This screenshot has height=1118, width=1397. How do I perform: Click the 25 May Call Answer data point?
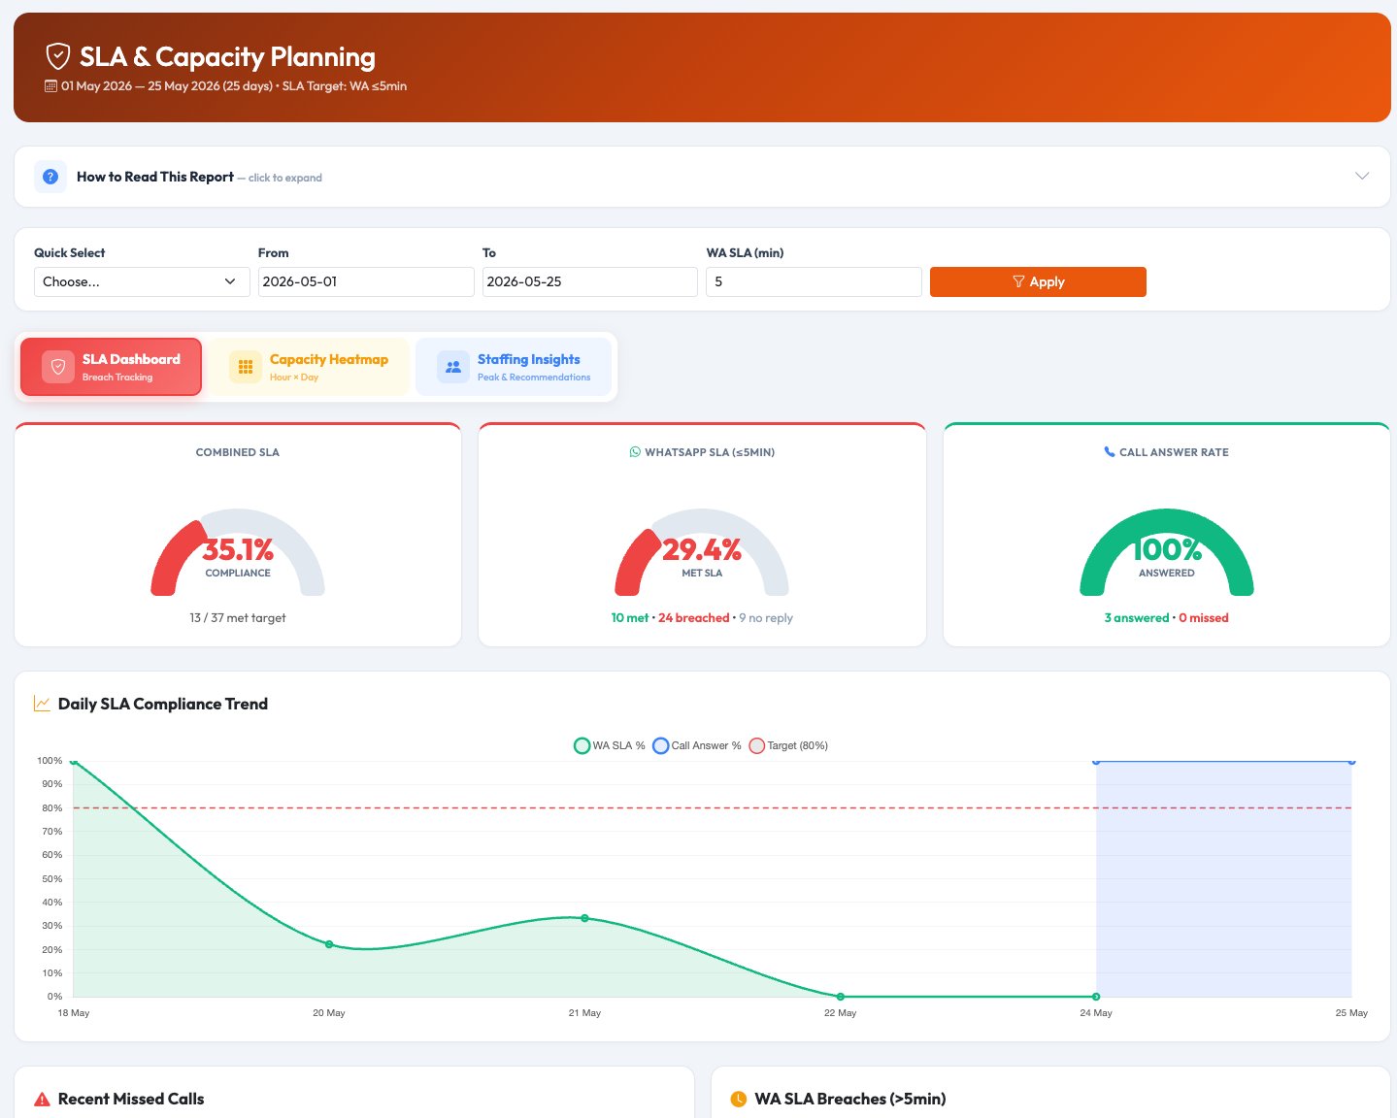1351,762
